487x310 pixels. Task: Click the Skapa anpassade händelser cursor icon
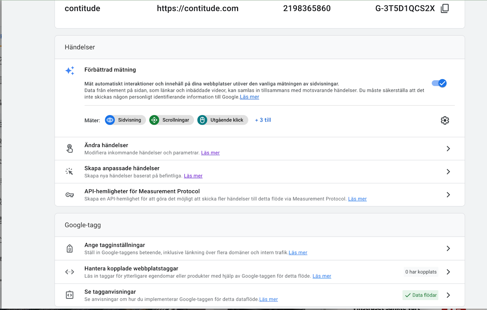tap(69, 171)
